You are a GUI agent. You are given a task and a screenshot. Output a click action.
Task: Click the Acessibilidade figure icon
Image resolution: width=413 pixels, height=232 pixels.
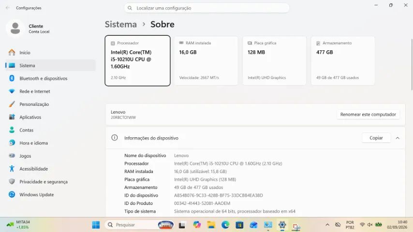click(12, 169)
